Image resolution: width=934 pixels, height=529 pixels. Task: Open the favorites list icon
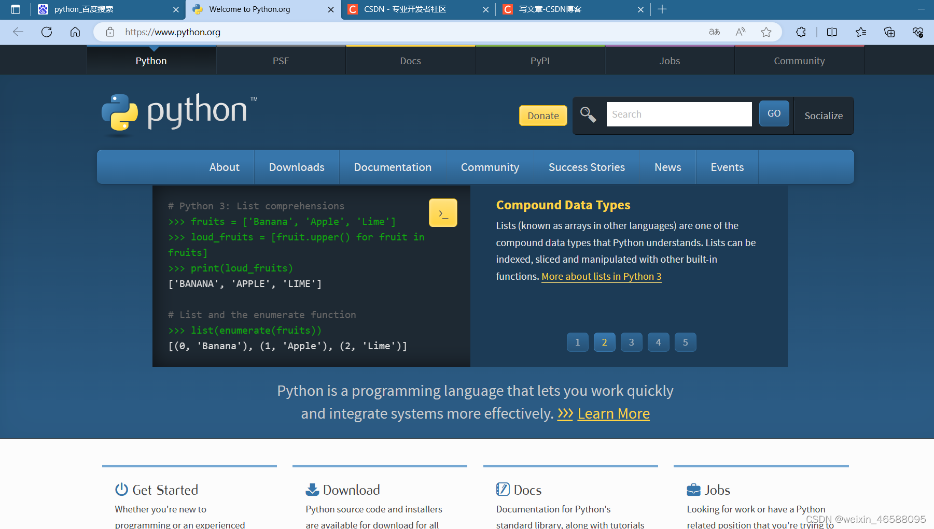pyautogui.click(x=861, y=32)
